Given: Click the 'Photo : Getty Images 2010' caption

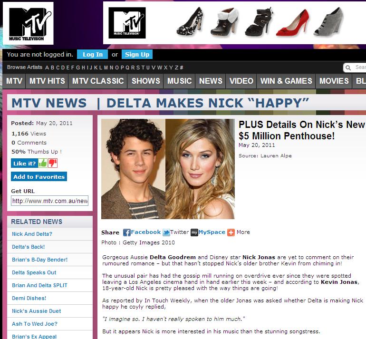Looking at the screenshot, I should click(x=138, y=242).
